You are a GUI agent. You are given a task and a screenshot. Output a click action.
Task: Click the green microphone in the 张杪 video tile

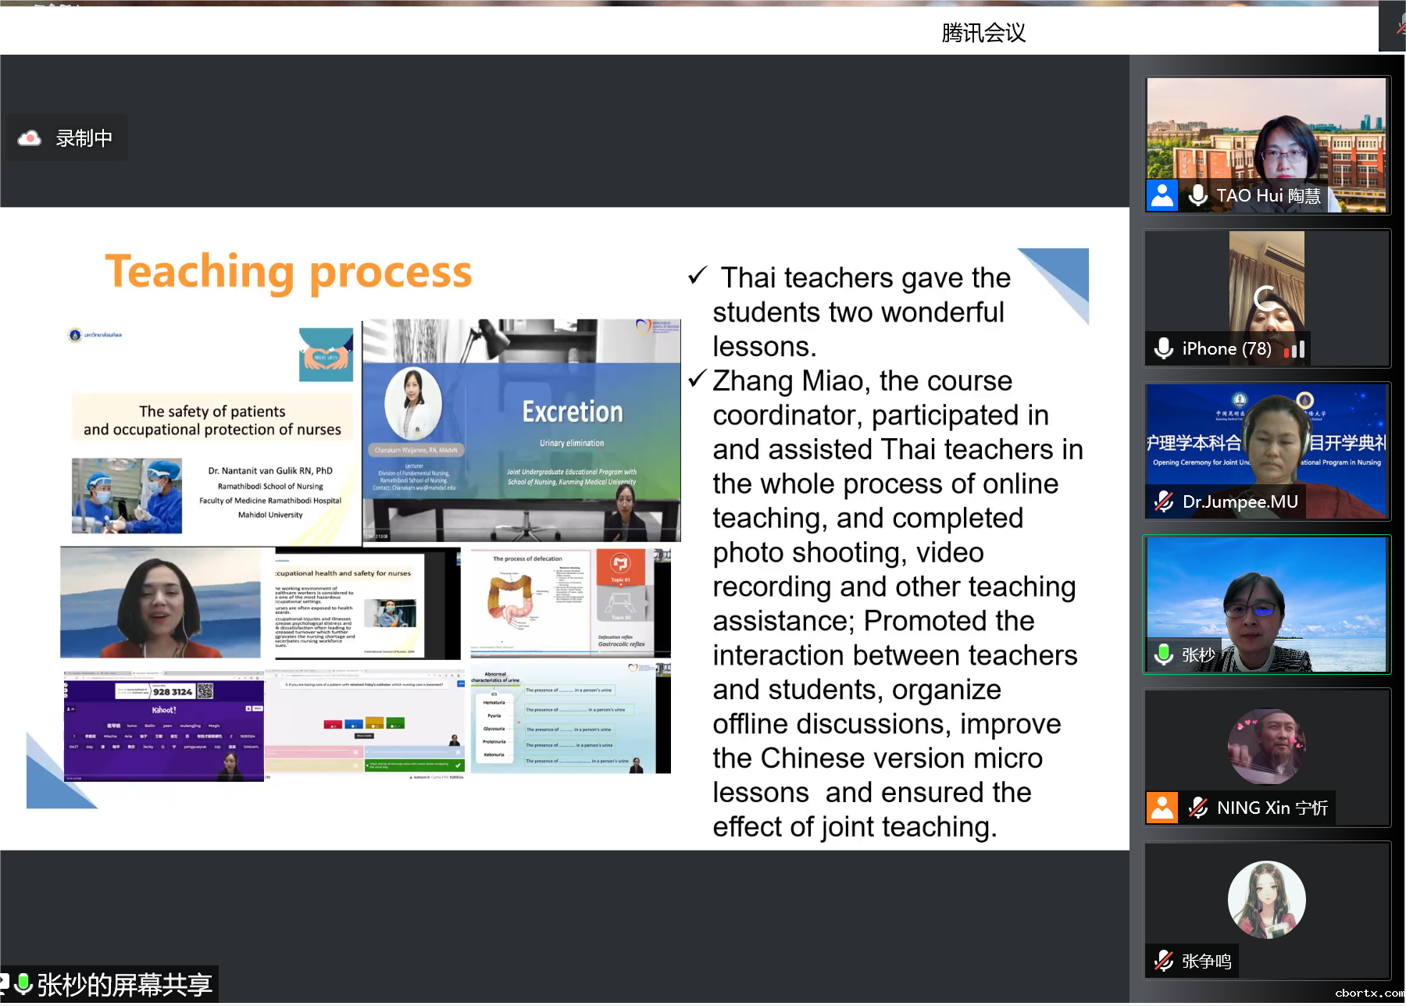point(1164,654)
